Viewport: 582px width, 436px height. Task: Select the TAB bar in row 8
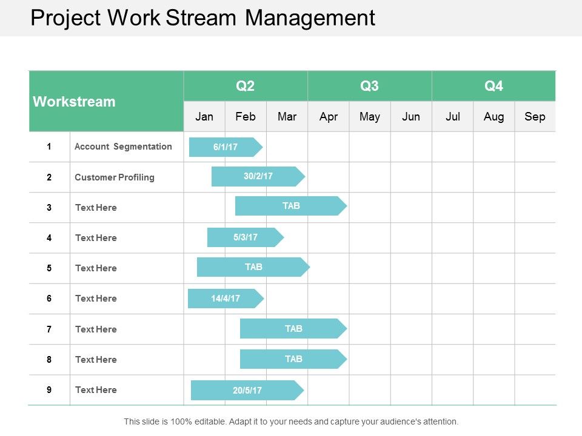click(293, 359)
